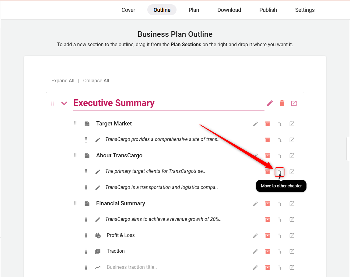Go to the Publish tab

tap(268, 10)
